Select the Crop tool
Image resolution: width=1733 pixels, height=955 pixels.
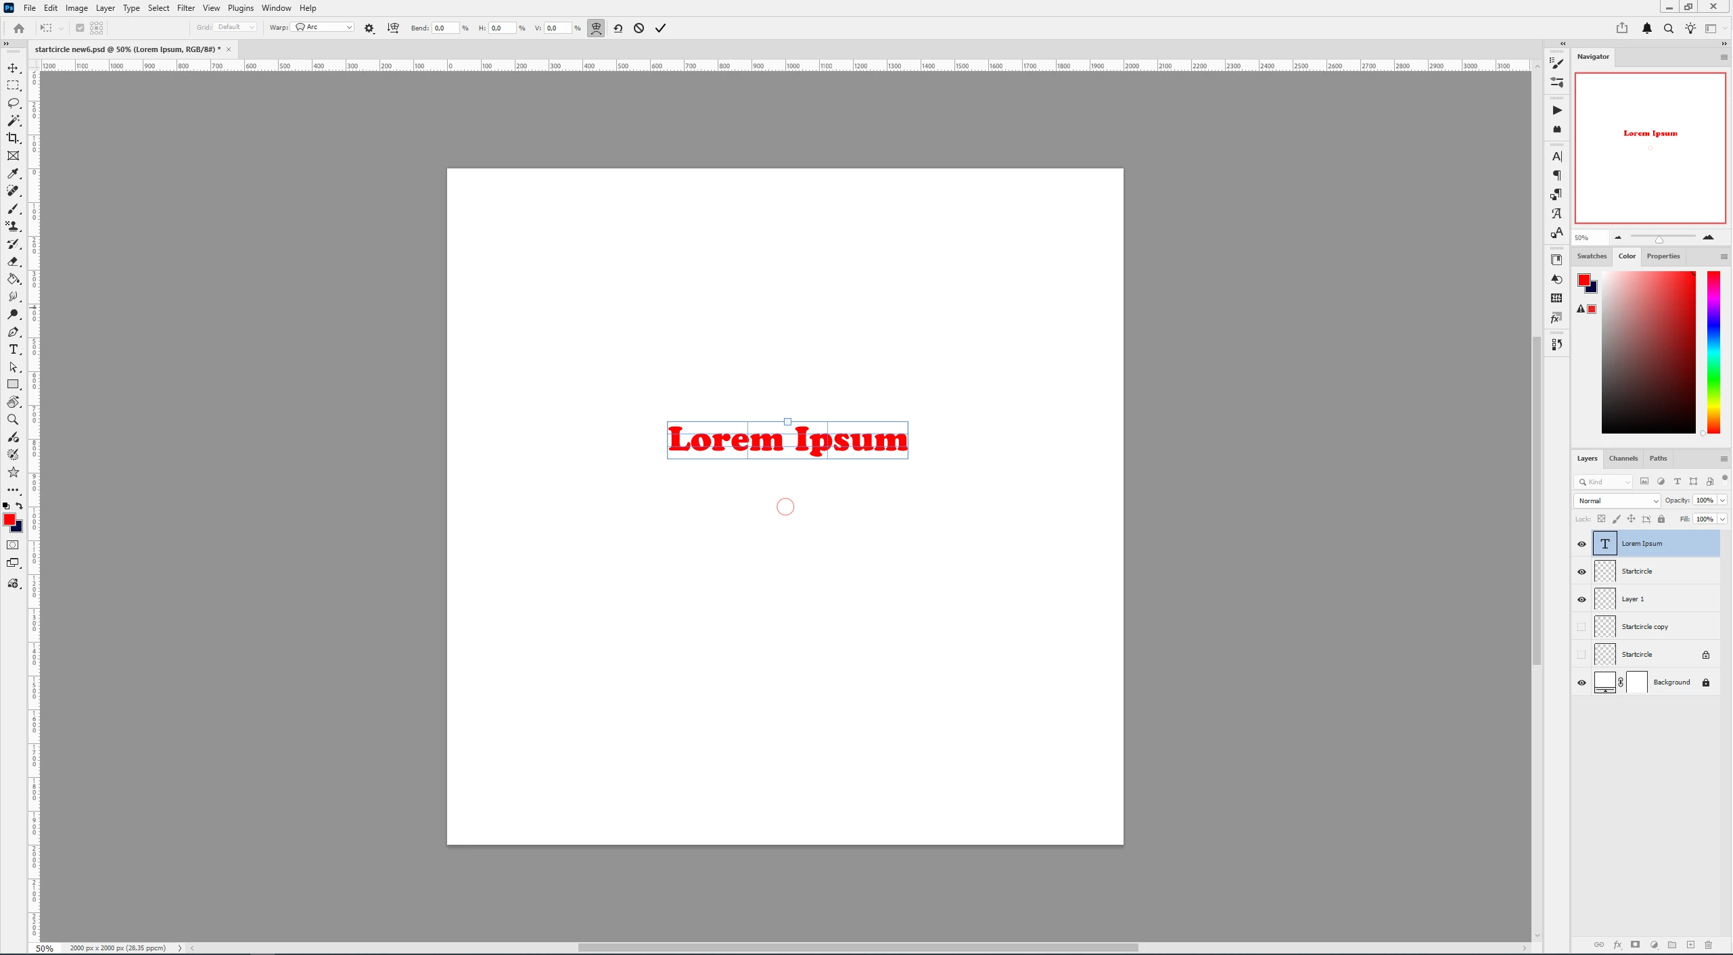(x=13, y=138)
